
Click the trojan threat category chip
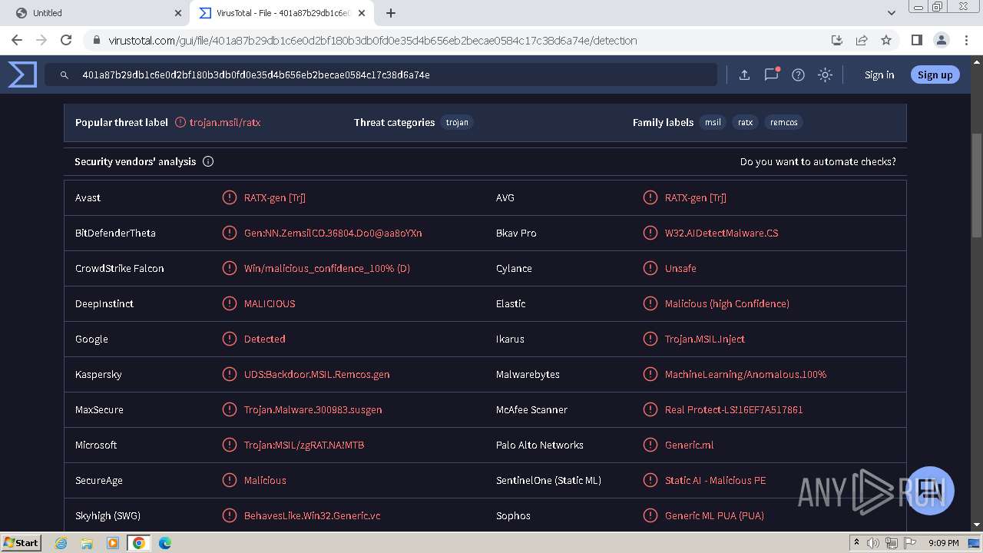pos(457,122)
